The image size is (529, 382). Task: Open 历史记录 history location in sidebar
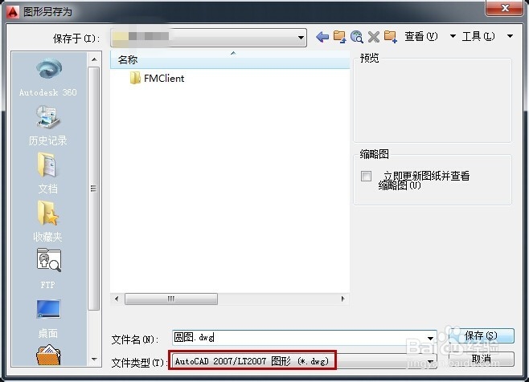[x=48, y=125]
